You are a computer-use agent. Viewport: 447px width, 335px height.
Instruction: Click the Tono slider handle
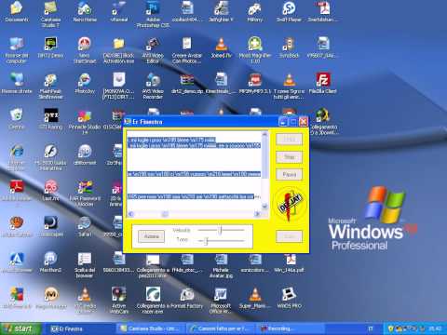206,241
